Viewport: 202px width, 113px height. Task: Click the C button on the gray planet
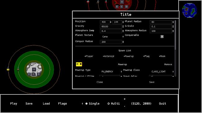[x=34, y=74]
